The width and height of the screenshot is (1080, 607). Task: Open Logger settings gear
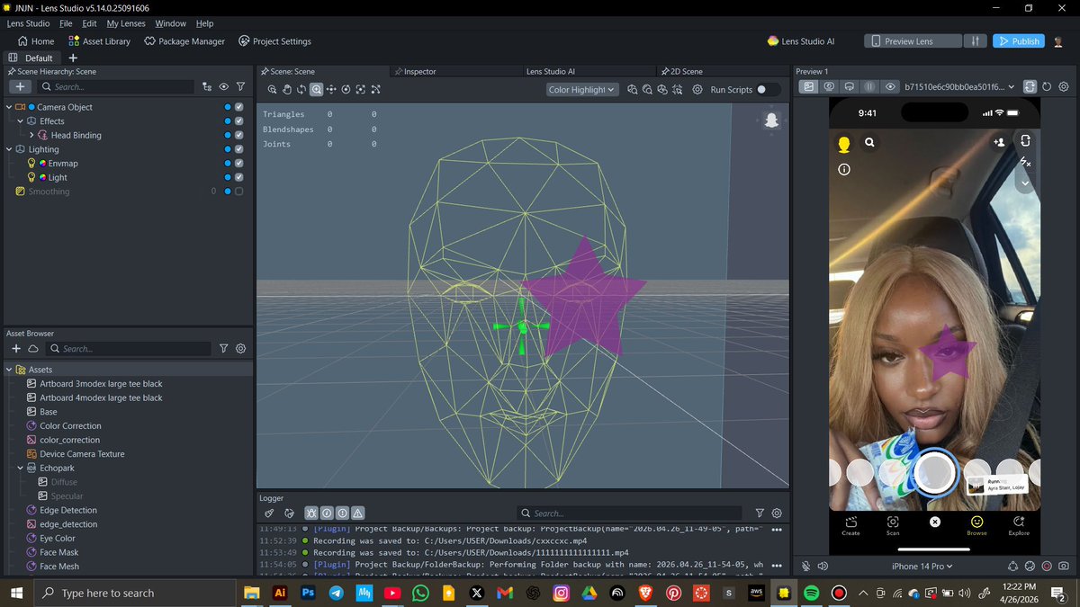click(x=777, y=513)
